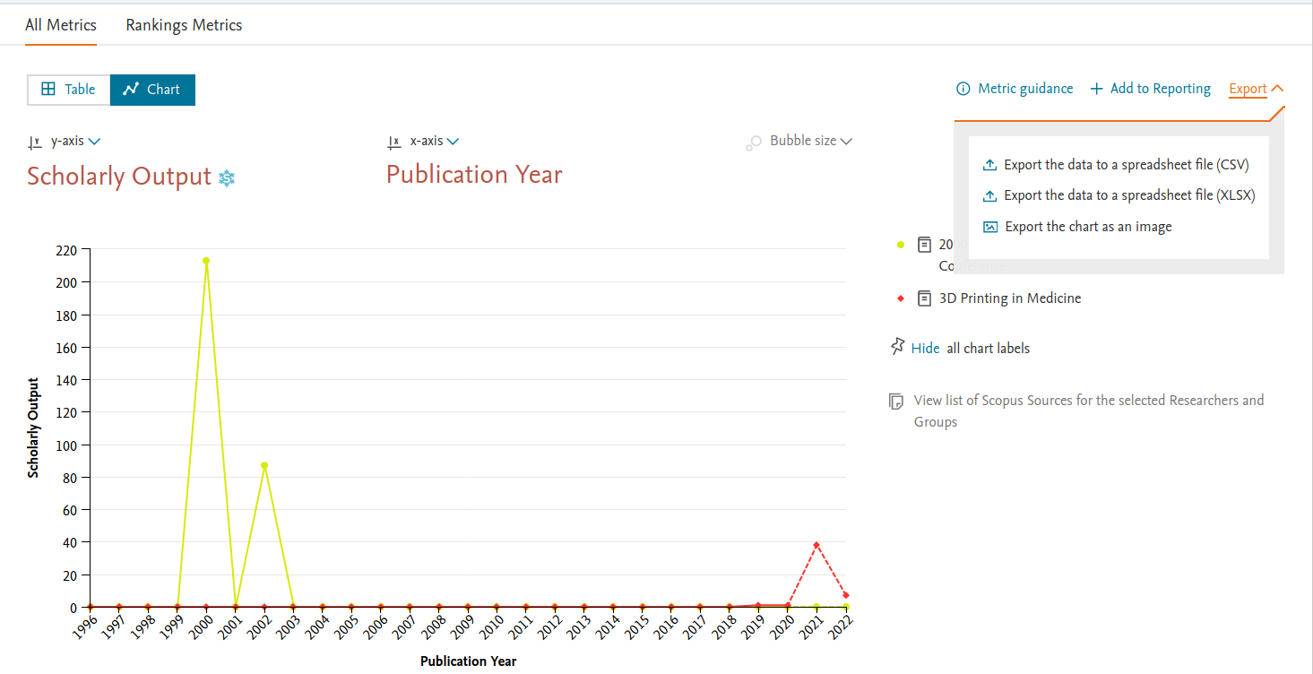1313x674 pixels.
Task: Click the plus icon for Add to Reporting
Action: coord(1096,89)
